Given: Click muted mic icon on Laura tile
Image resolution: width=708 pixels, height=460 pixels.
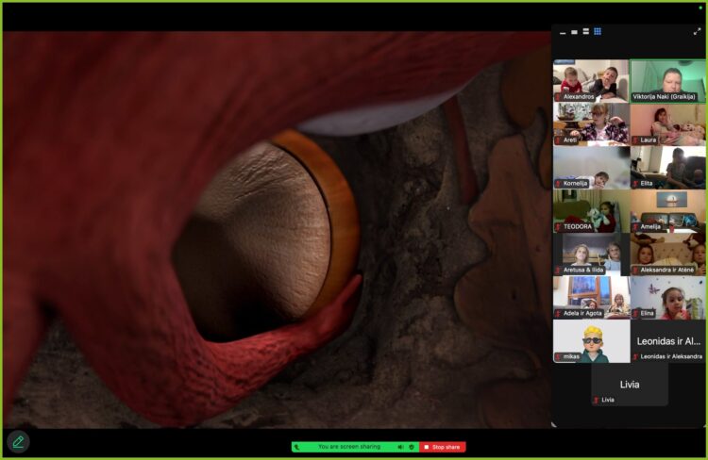Looking at the screenshot, I should 635,140.
